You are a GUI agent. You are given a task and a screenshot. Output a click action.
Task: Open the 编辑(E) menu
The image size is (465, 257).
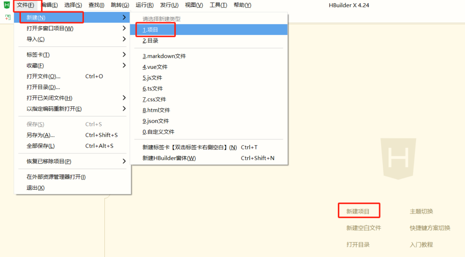point(49,5)
